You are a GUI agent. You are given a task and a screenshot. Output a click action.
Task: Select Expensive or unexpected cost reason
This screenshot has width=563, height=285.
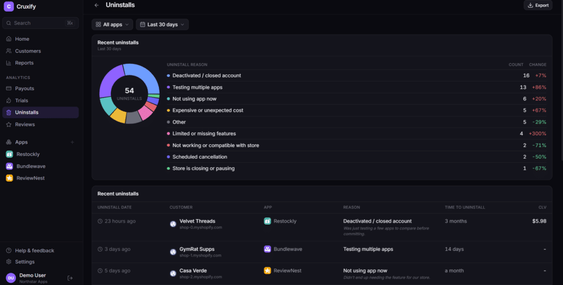click(356, 111)
